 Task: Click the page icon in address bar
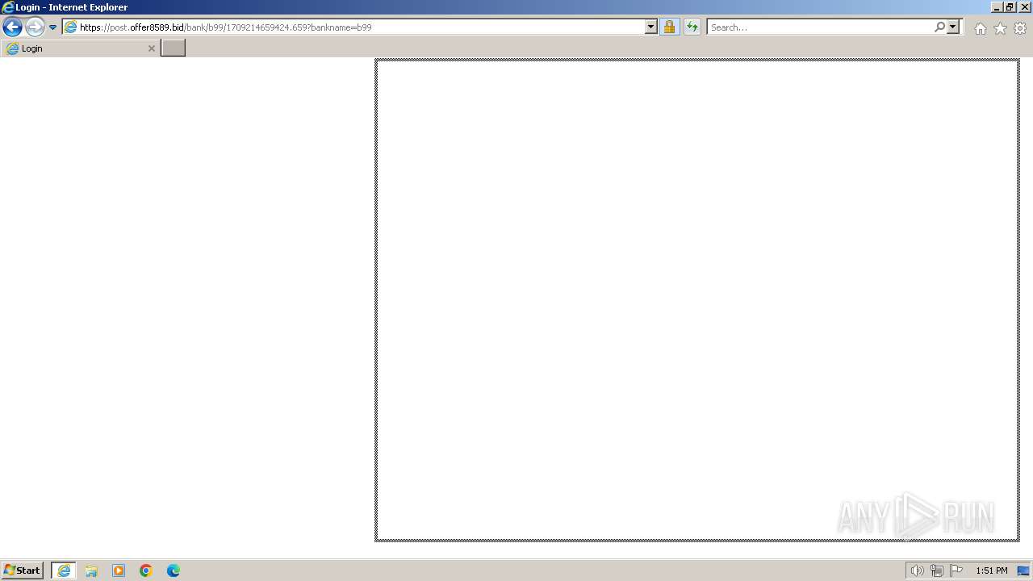point(71,27)
